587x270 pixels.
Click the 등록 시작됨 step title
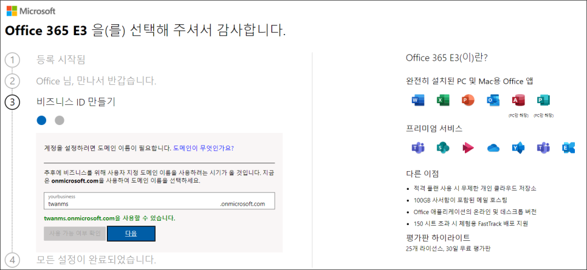click(61, 59)
